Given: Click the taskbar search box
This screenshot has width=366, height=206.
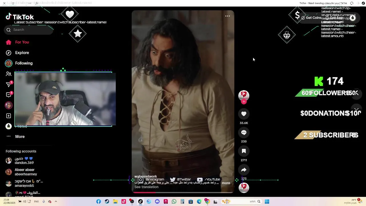Looking at the screenshot, I should (242, 202).
